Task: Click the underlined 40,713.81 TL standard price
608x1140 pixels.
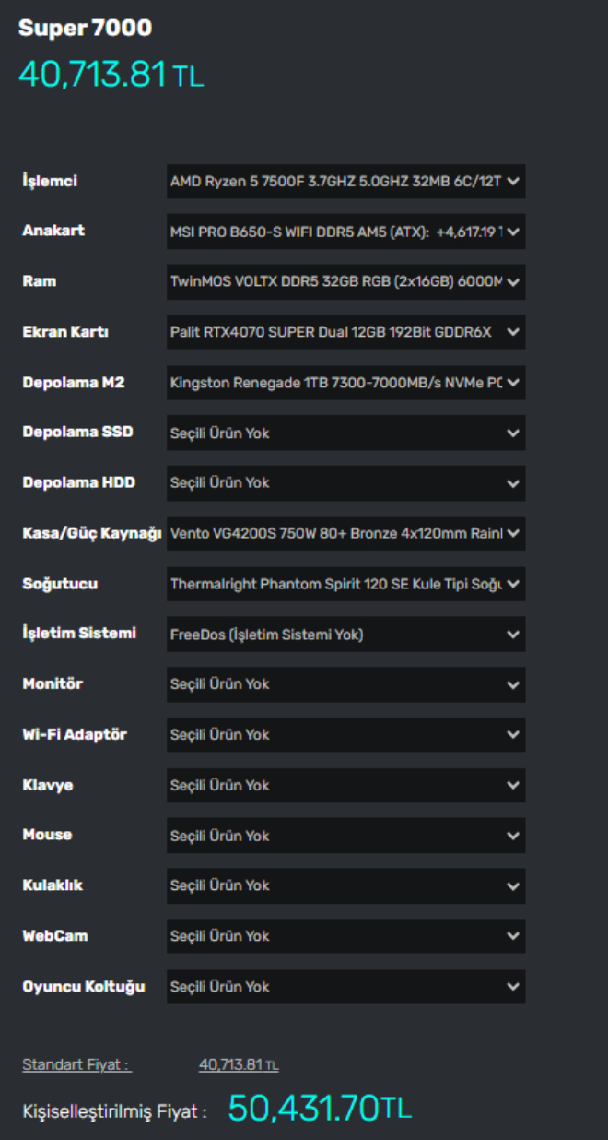Action: [239, 1065]
